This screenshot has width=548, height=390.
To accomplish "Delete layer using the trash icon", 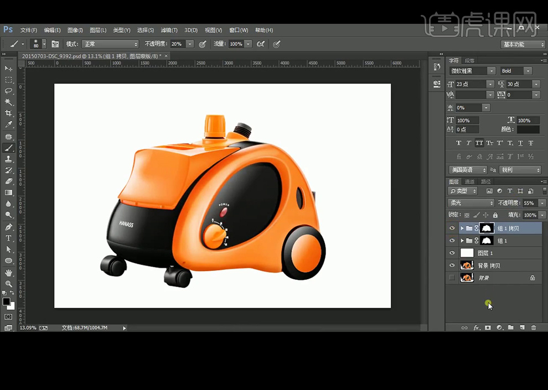I will [534, 327].
